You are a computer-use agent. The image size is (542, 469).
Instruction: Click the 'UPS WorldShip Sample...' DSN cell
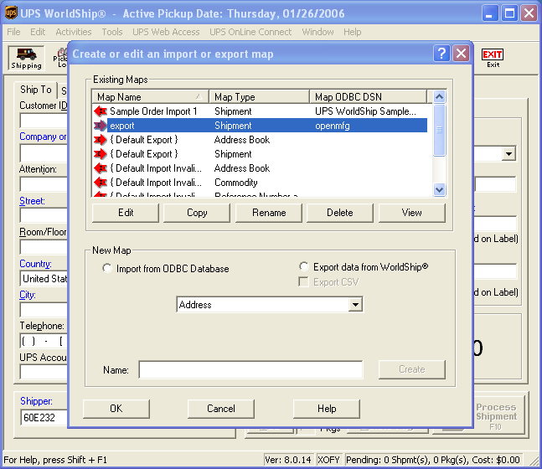pyautogui.click(x=365, y=111)
